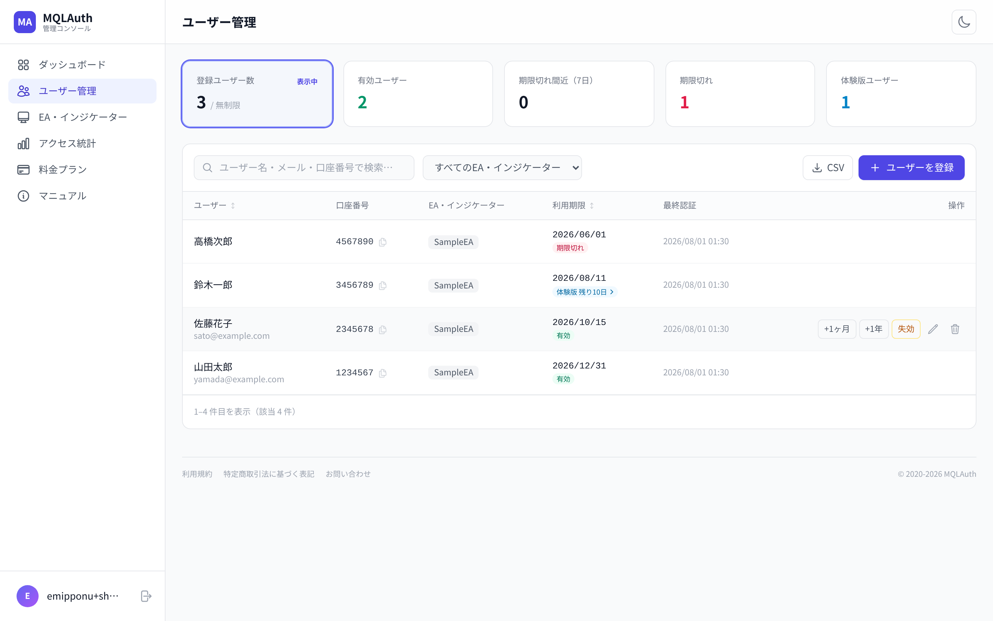Click SampleEA tag in 山田太郎 row
Viewport: 993px width, 621px height.
453,373
